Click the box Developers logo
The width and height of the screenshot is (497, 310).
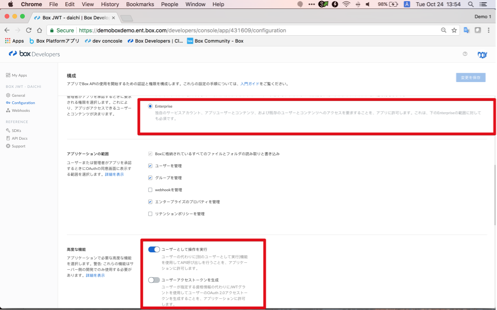coord(34,54)
